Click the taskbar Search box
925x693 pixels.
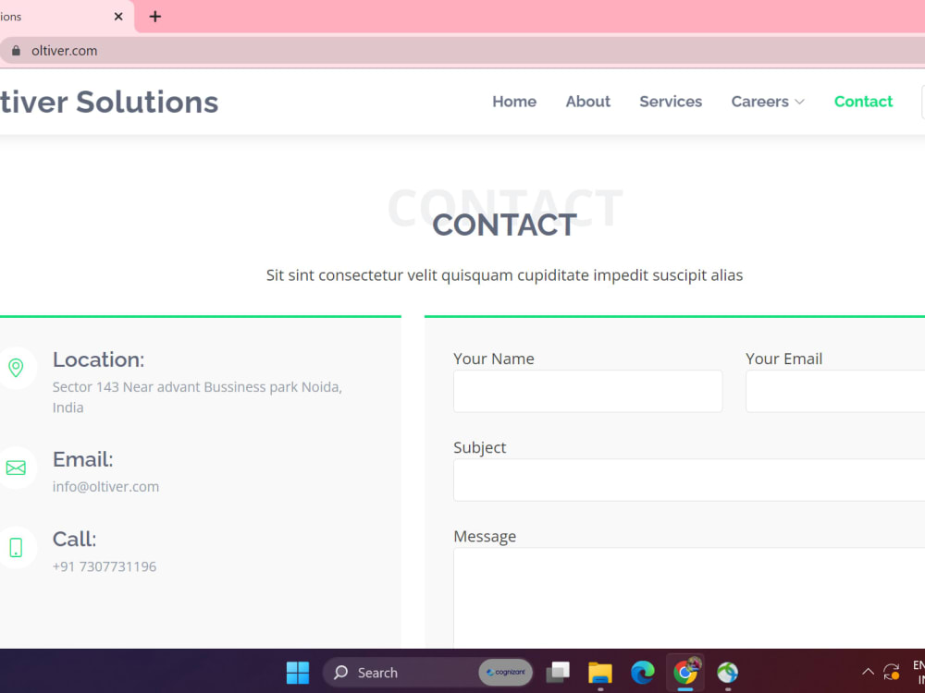tap(427, 673)
